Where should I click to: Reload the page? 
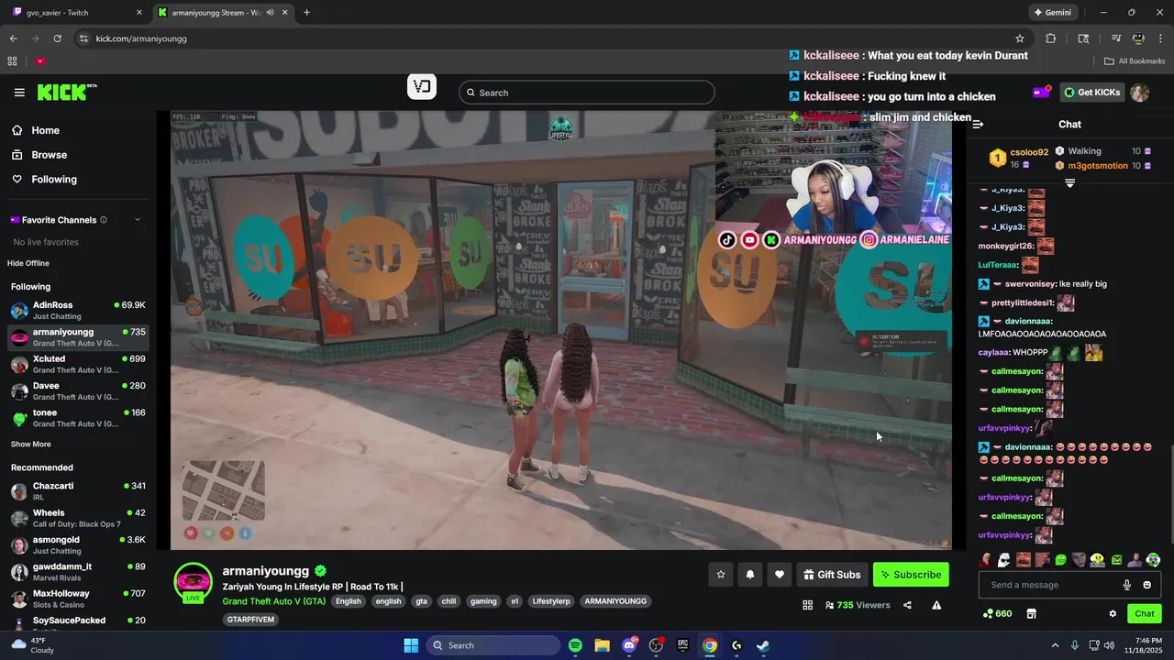point(57,38)
